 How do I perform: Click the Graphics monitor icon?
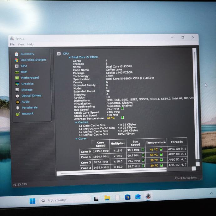[x=17, y=84]
